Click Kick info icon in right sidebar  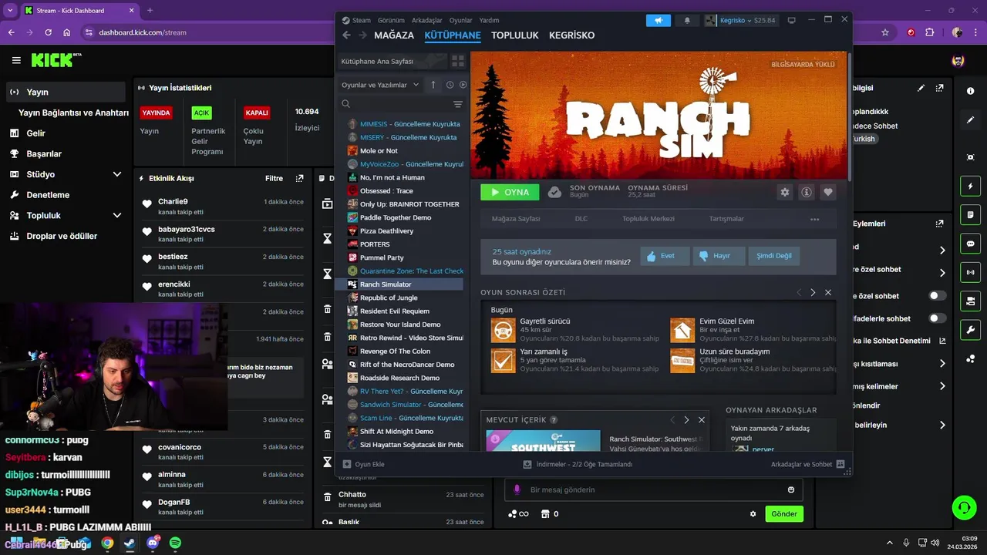click(970, 91)
